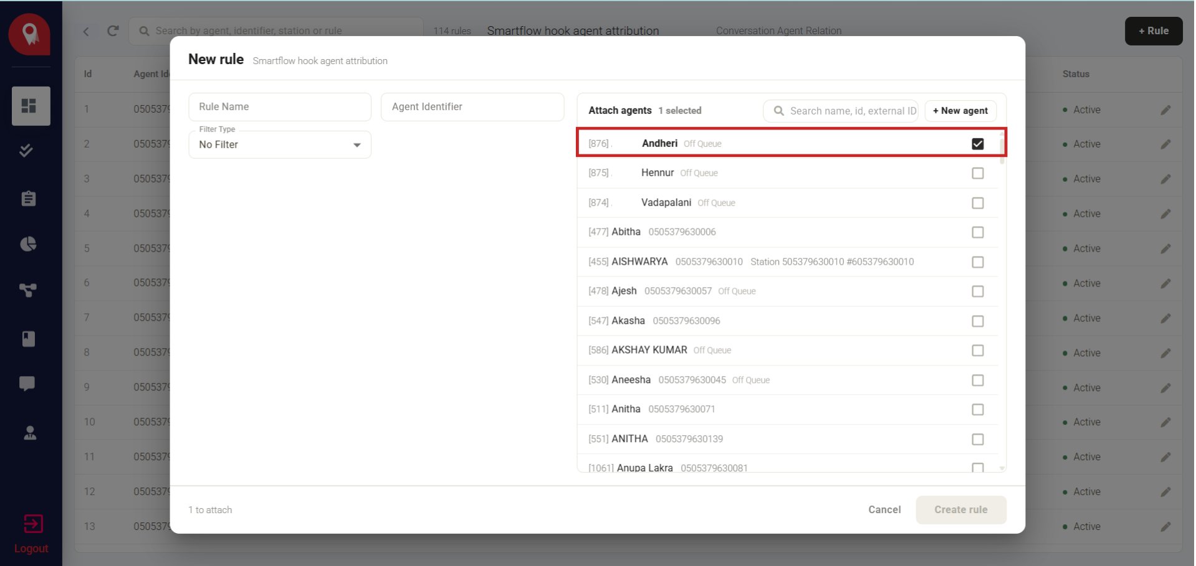Click the + New agent button
1196x566 pixels.
click(960, 111)
